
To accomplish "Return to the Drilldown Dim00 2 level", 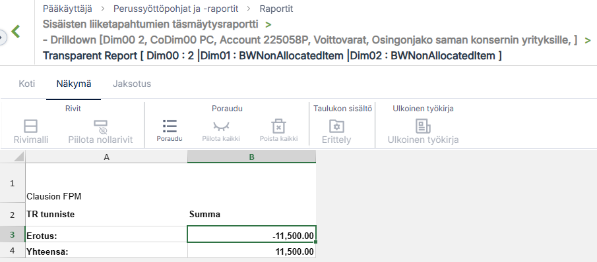I will point(310,40).
